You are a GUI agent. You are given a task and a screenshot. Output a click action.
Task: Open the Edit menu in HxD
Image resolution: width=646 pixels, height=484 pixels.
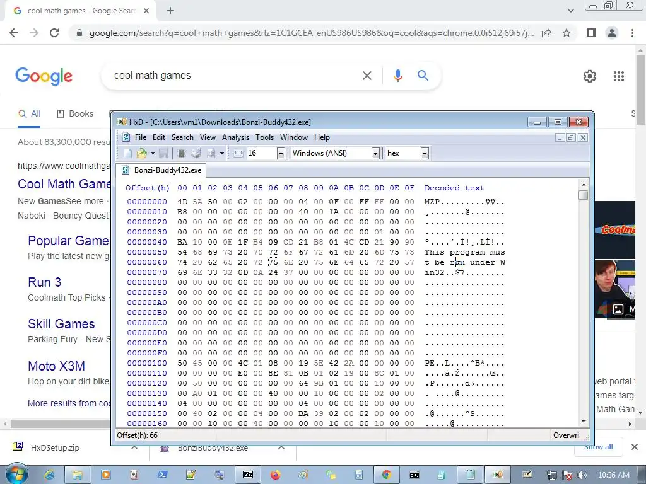point(158,137)
